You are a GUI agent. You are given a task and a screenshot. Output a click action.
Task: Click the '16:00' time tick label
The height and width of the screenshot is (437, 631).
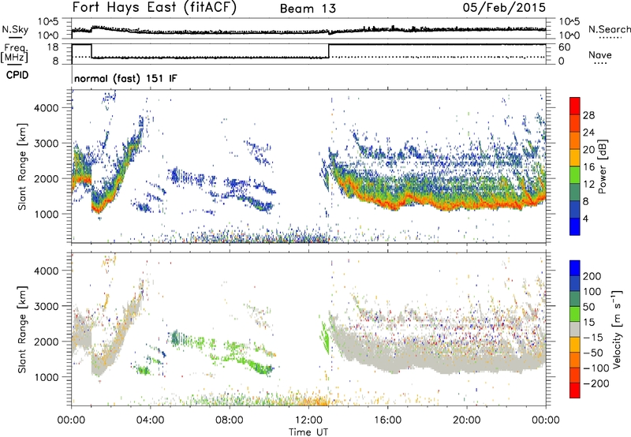coord(387,420)
